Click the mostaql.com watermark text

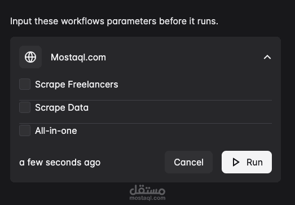click(147, 198)
